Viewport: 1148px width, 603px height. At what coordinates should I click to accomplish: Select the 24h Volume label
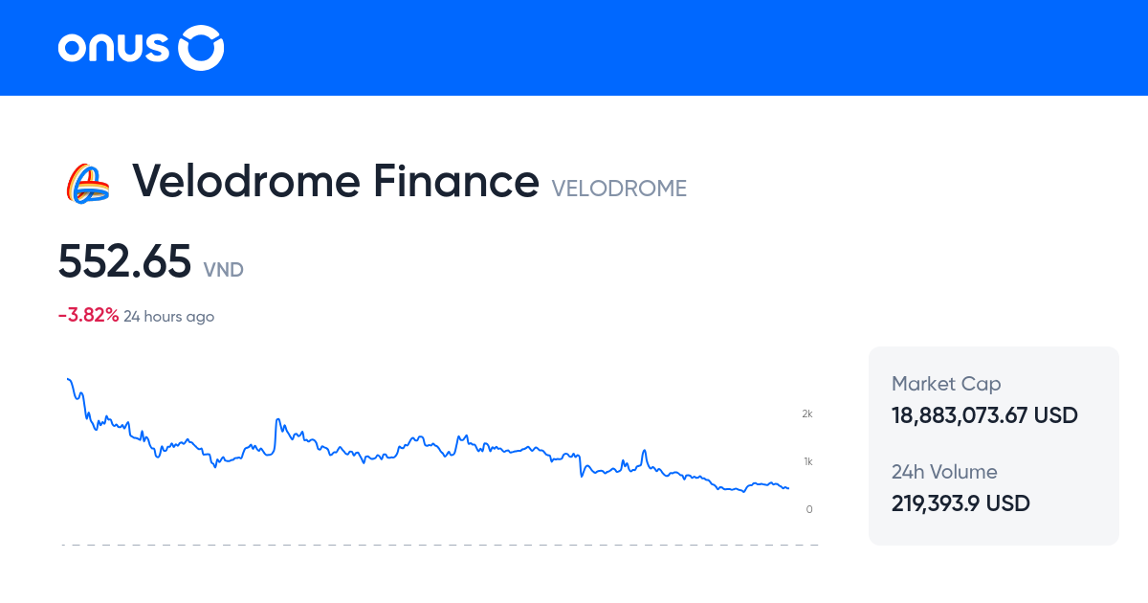click(x=943, y=472)
